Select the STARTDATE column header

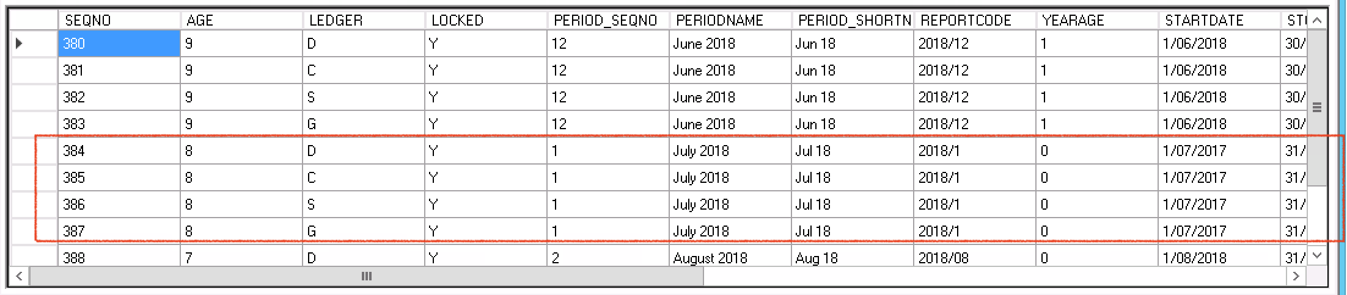point(1219,20)
